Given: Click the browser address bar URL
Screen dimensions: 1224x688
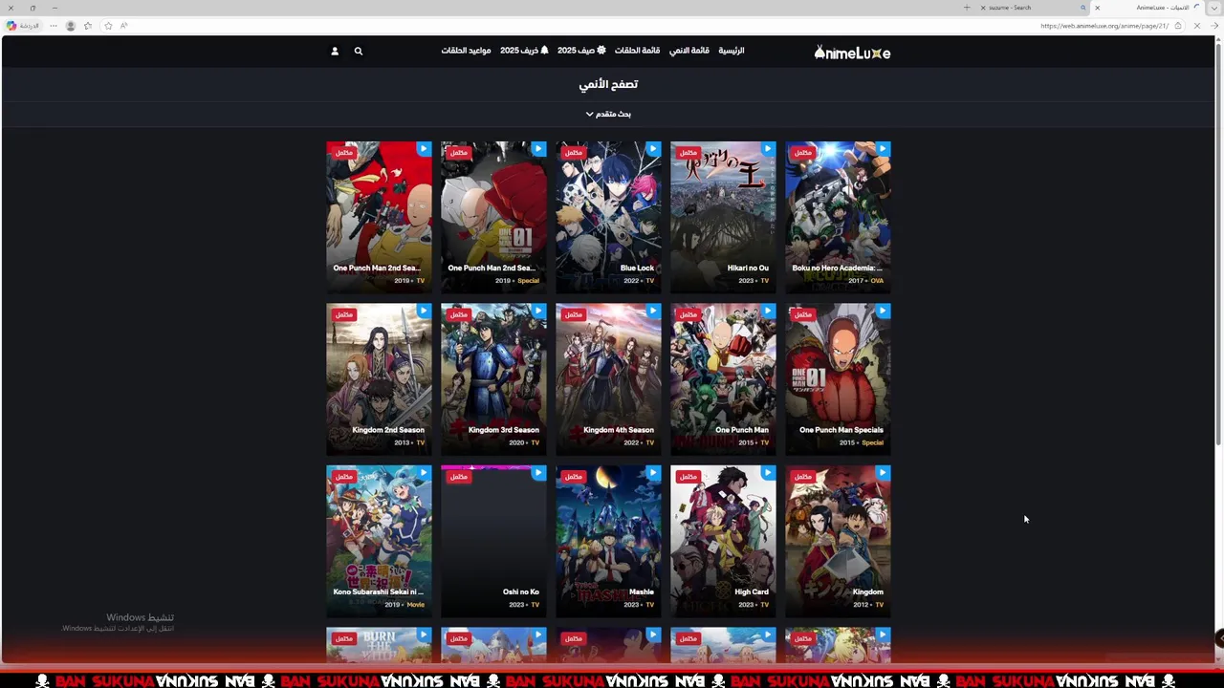Looking at the screenshot, I should pos(1104,26).
